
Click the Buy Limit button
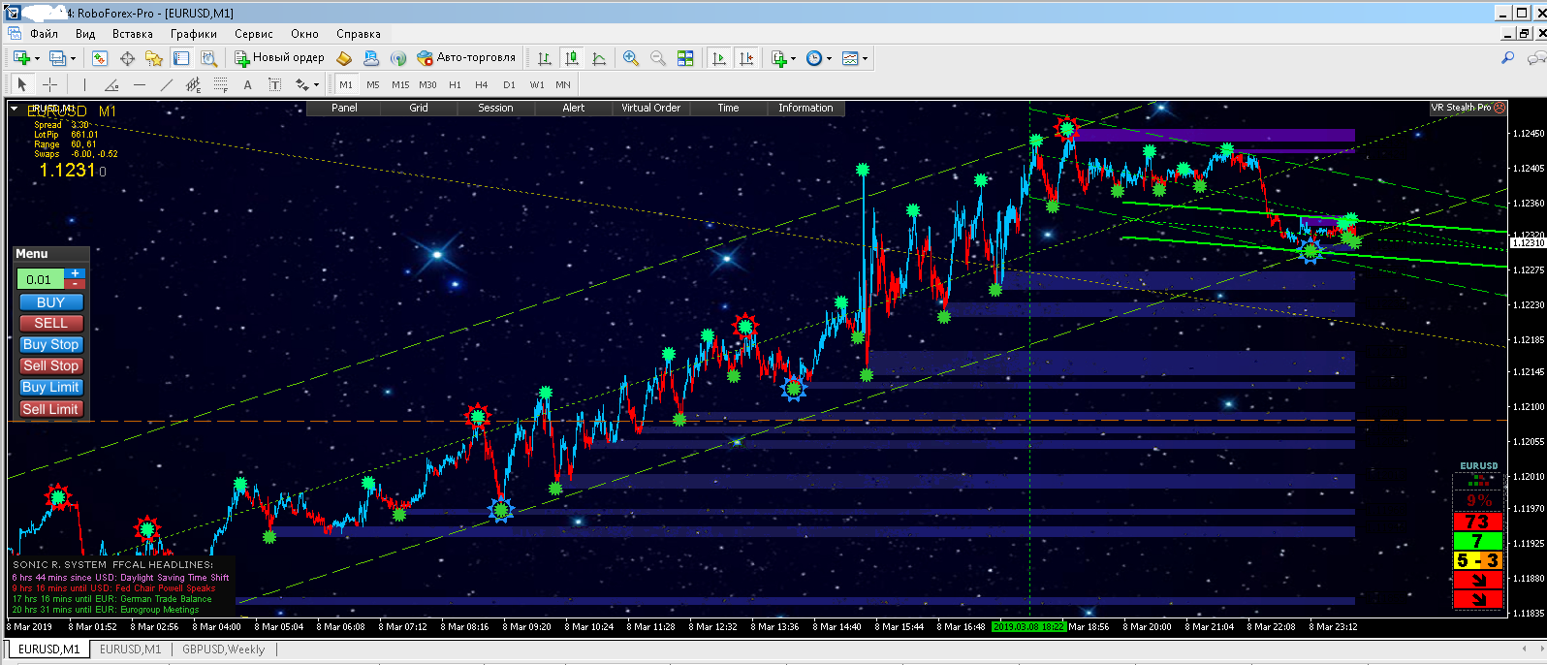pos(51,387)
